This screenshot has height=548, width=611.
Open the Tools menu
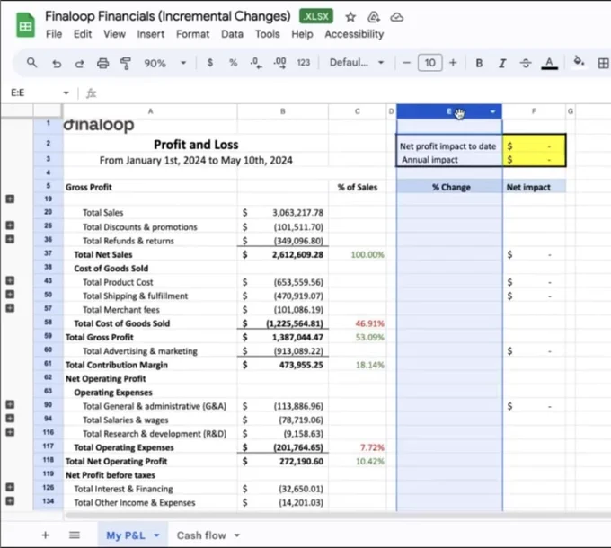coord(268,34)
